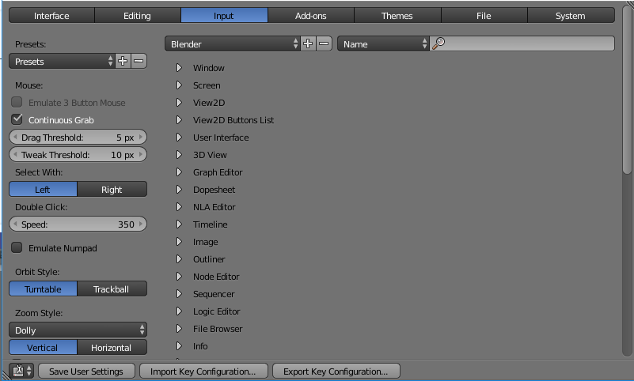Expand the File Browser keymap section
The width and height of the screenshot is (634, 381).
(179, 329)
